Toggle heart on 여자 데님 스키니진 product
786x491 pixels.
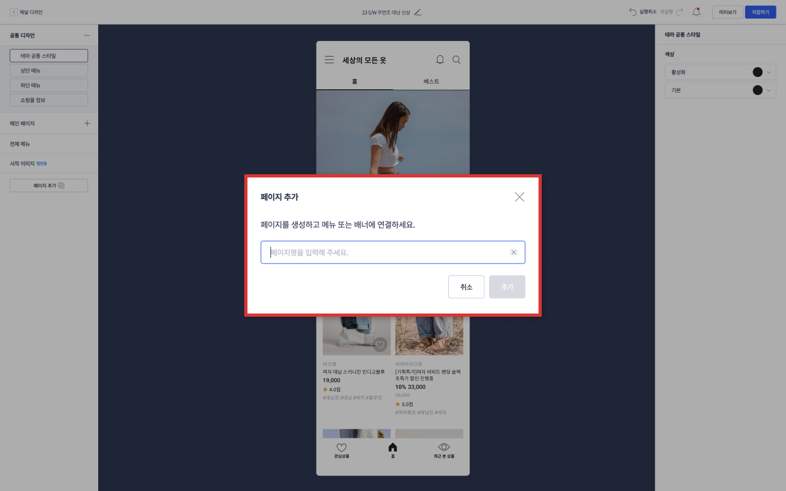click(x=380, y=344)
